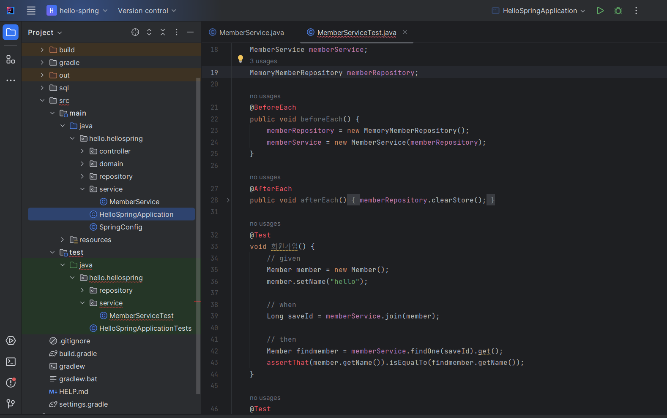The width and height of the screenshot is (667, 418).
Task: Collapse the main folder
Action: (52, 113)
